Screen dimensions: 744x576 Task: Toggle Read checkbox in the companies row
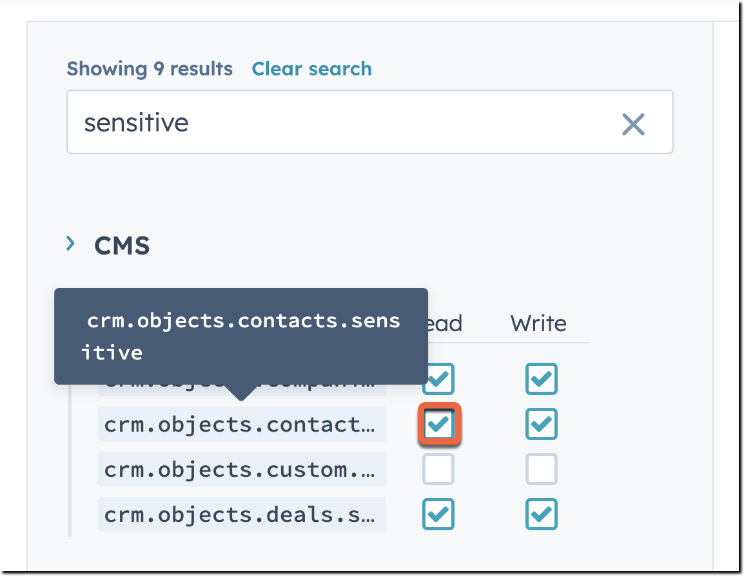coord(438,379)
